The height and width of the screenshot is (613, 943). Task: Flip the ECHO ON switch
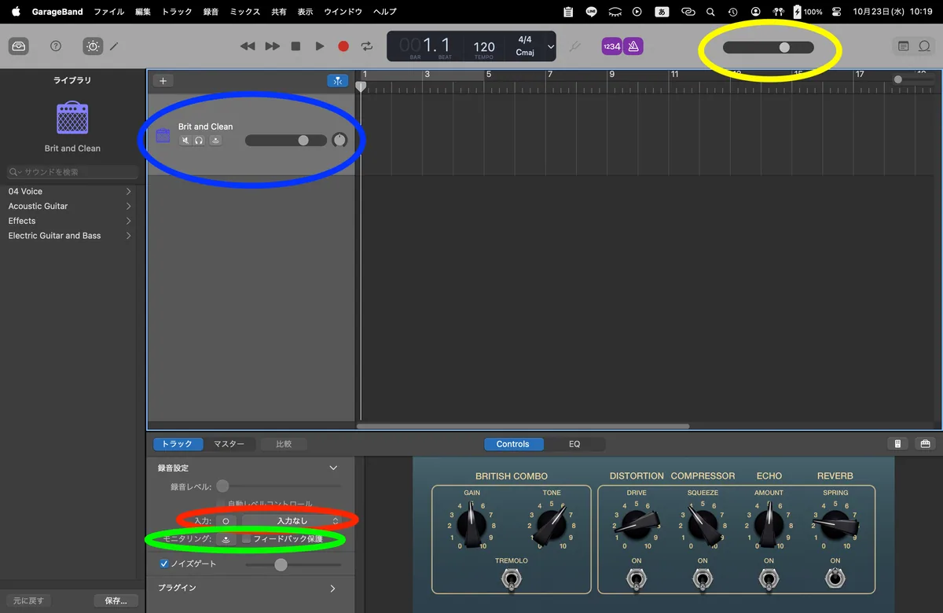(769, 580)
